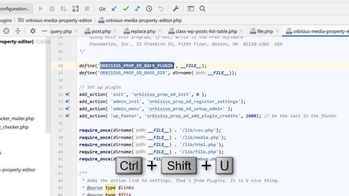Switch to replace.php tab
Viewport: 349px width, 196px height.
[140, 32]
